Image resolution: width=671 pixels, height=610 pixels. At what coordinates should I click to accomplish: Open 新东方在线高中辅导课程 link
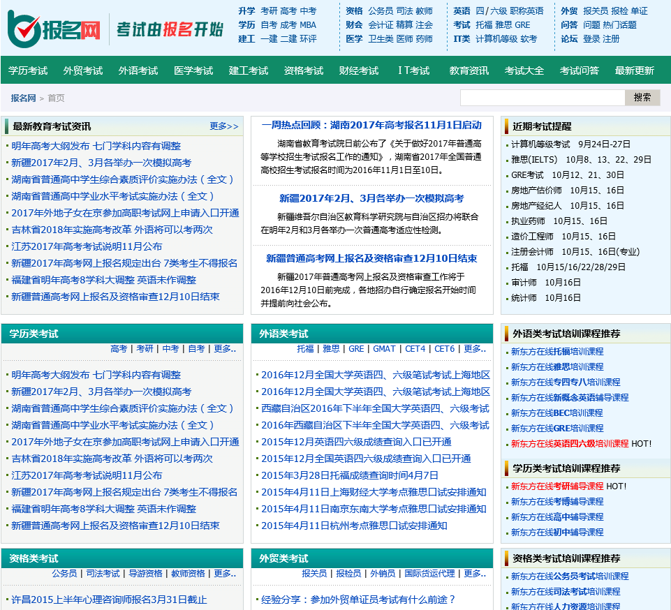(557, 517)
